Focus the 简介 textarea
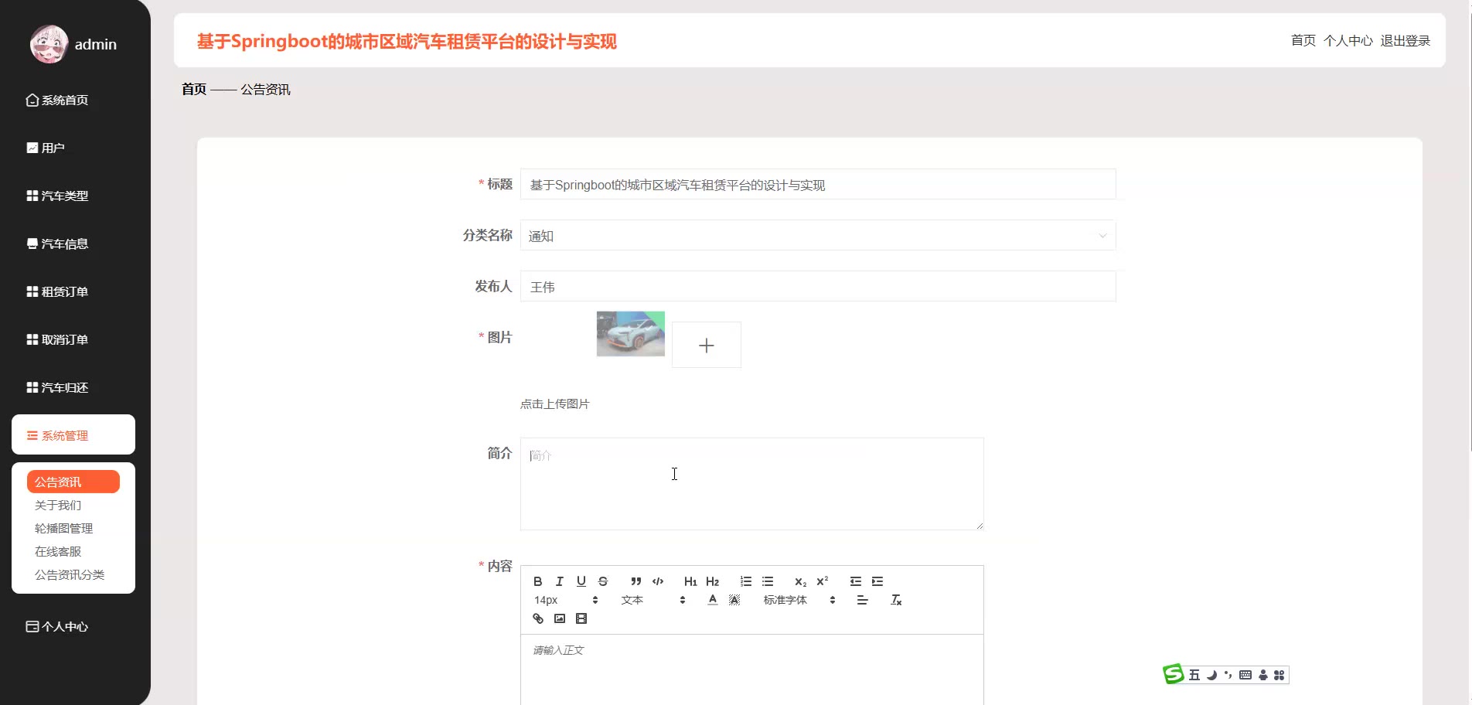Viewport: 1472px width, 705px height. [752, 484]
